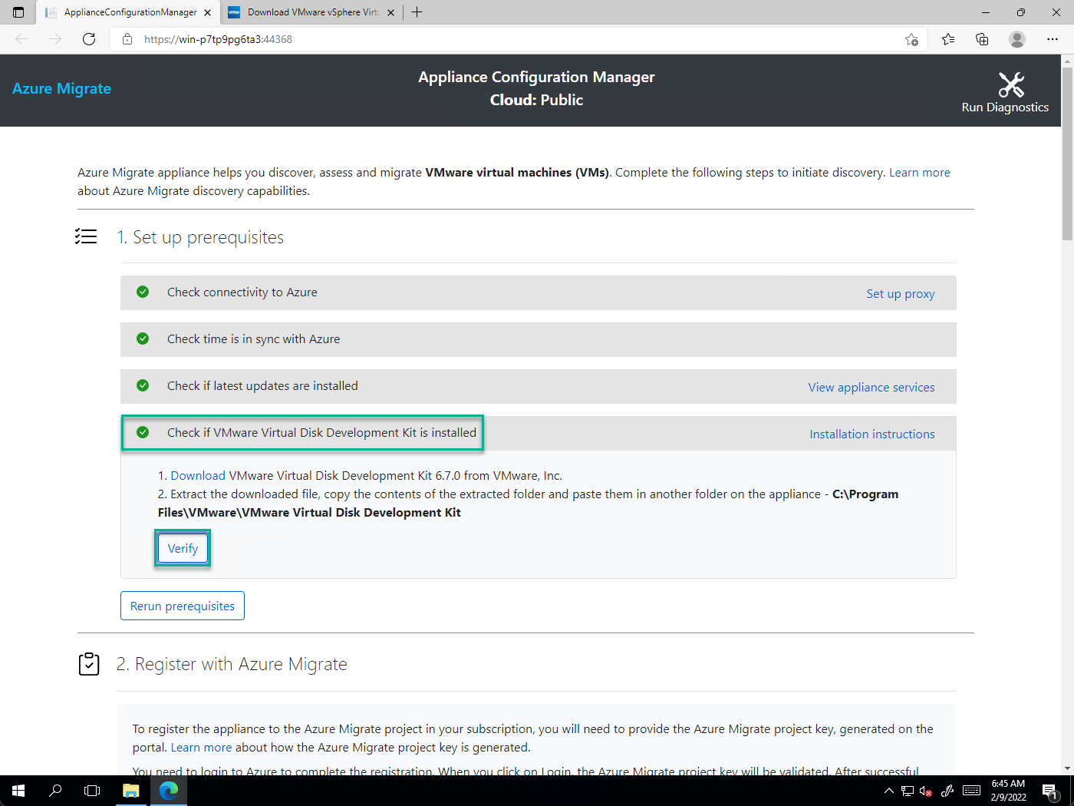
Task: Open the Favorites list icon
Action: tap(948, 39)
